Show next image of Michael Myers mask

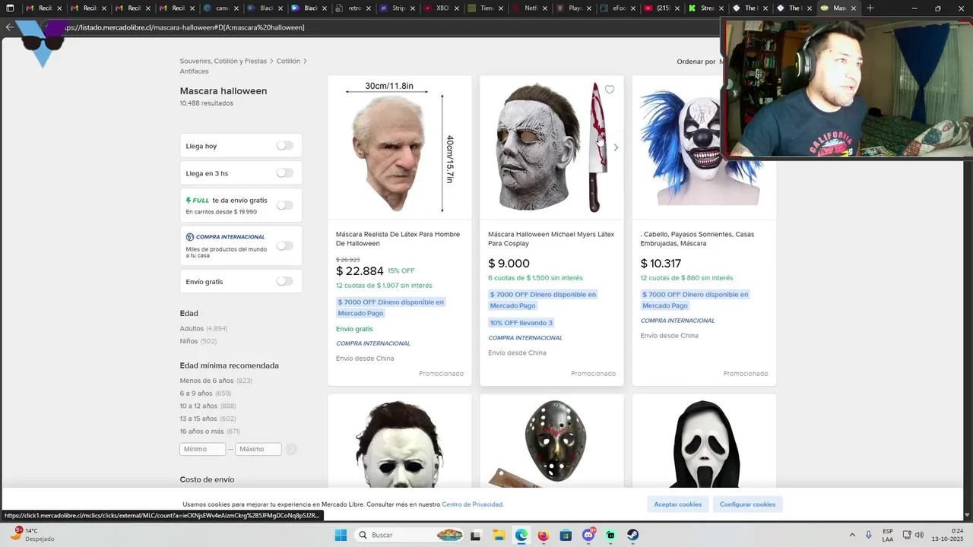tap(616, 147)
